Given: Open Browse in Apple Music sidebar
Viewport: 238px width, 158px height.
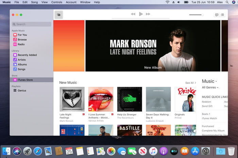Looking at the screenshot, I should click(x=20, y=40).
